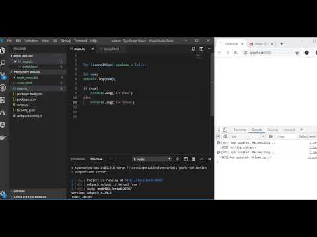Create a new terminal with plus icon
This screenshot has width=317, height=237.
178,159
